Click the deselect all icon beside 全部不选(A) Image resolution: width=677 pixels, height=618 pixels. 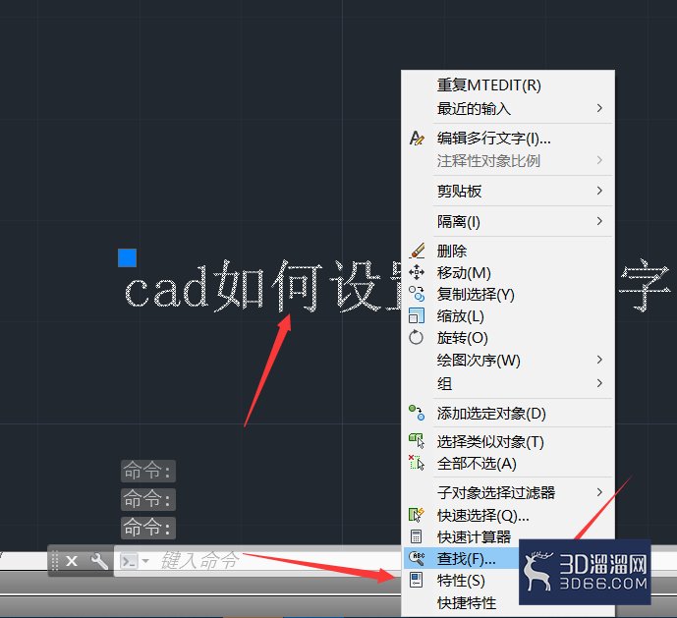pyautogui.click(x=417, y=463)
